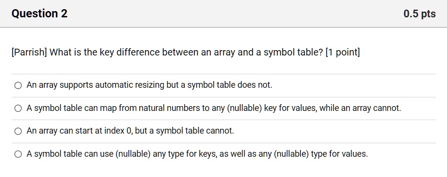
Task: Click the gray header bar between title and points
Action: (x=235, y=14)
